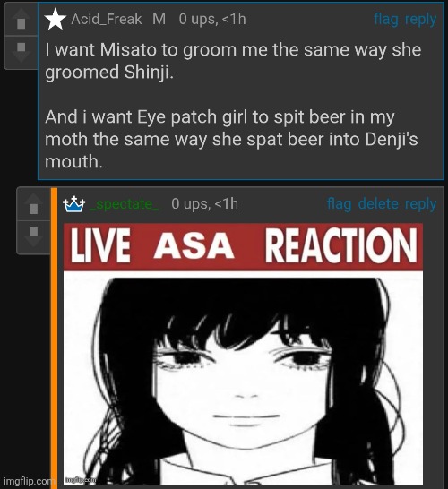Screen dimensions: 448x489
Task: Open the Acid_Freak user profile
Action: (x=107, y=19)
